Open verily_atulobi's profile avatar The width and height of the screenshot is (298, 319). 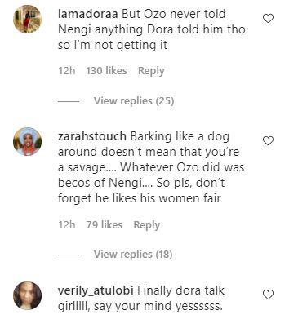point(27,295)
